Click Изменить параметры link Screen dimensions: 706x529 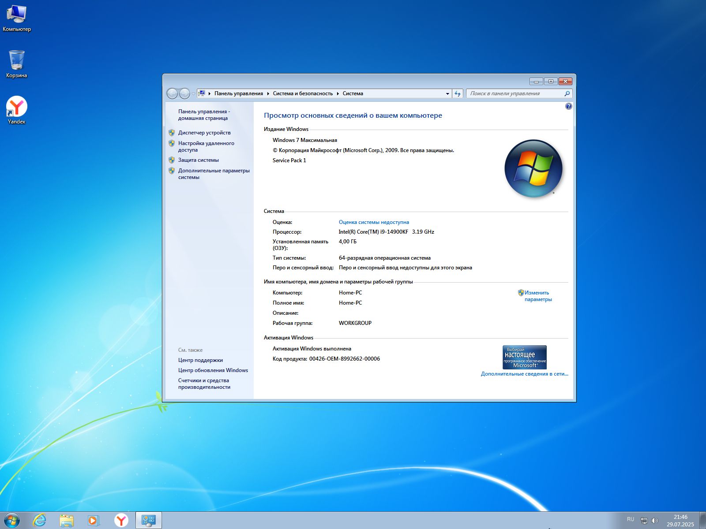pyautogui.click(x=538, y=296)
